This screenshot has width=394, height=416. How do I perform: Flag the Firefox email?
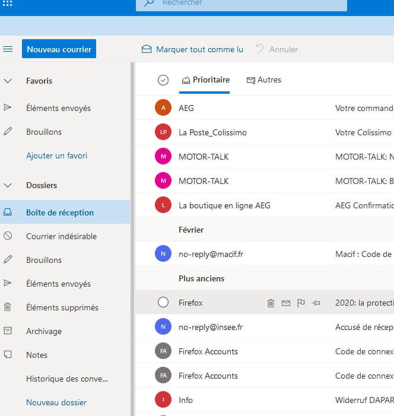click(301, 303)
